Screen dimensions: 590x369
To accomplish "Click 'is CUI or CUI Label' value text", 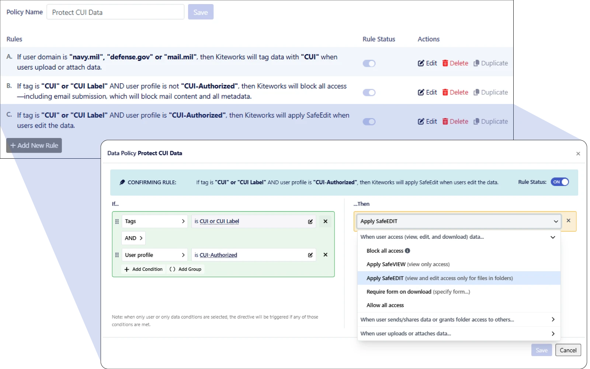I will [217, 221].
